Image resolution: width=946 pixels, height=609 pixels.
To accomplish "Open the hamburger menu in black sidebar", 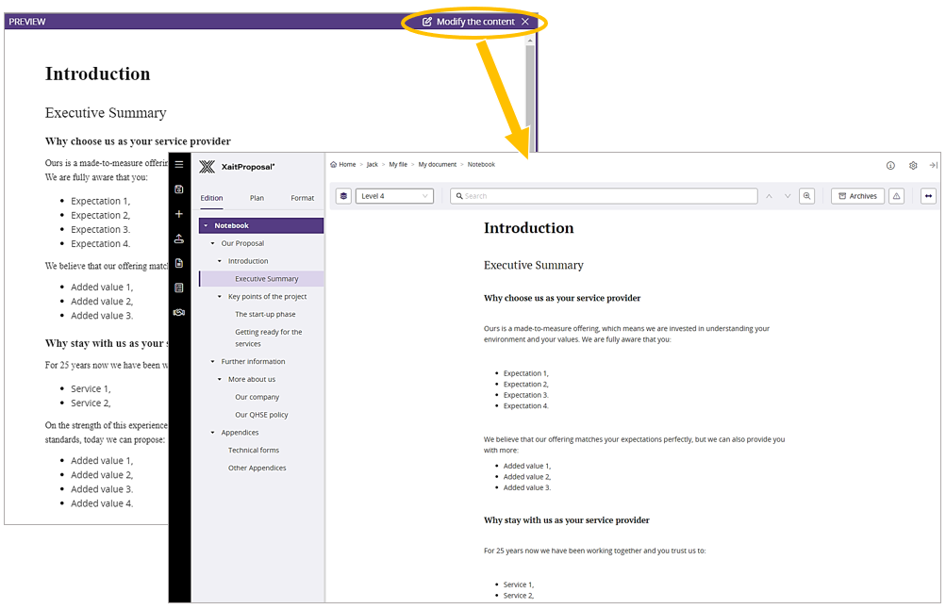I will point(179,165).
